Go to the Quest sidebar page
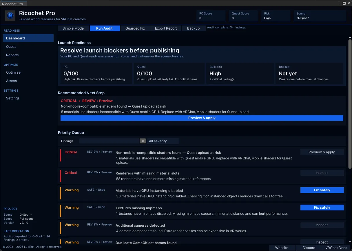The image size is (352, 251). tap(28, 46)
